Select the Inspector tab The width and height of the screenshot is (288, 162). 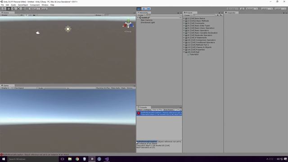pyautogui.click(x=231, y=13)
